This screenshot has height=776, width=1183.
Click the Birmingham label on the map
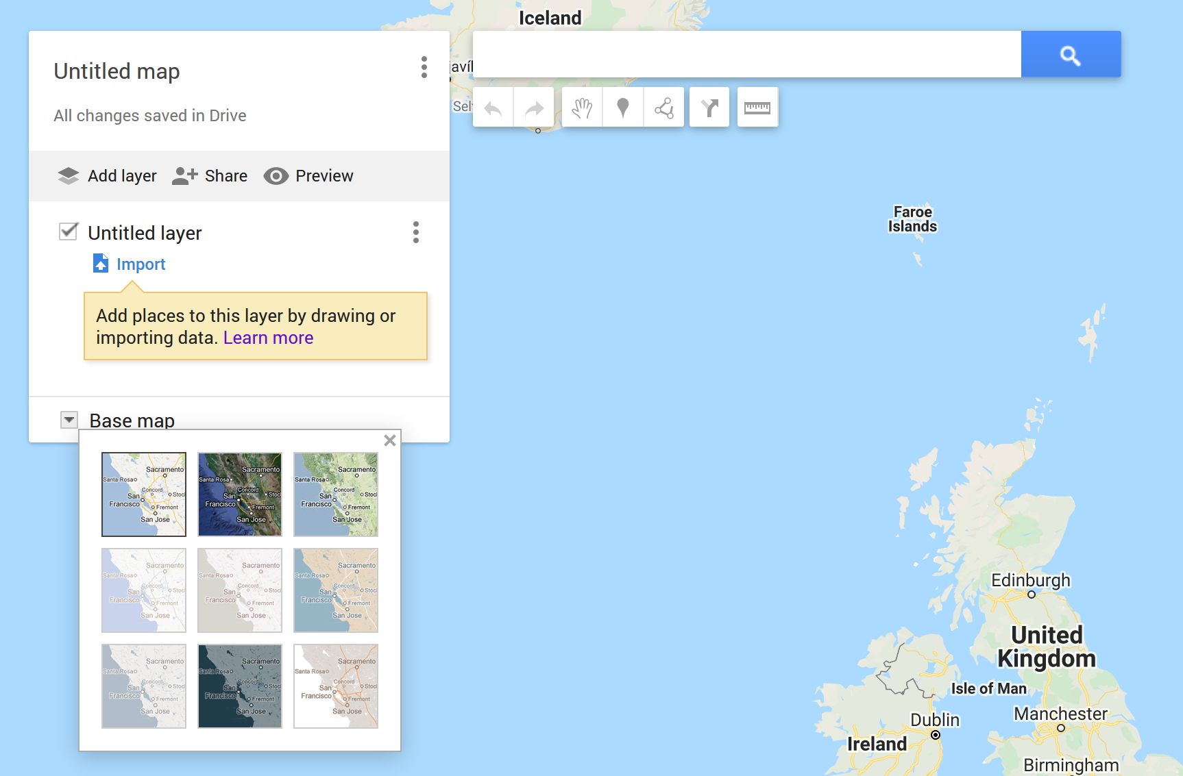[1071, 765]
